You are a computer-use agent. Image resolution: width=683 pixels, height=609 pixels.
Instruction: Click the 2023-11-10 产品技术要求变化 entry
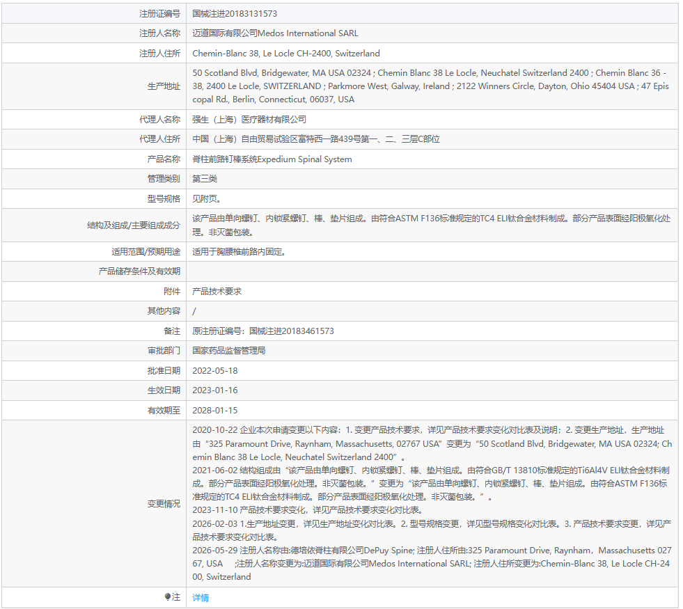[308, 509]
